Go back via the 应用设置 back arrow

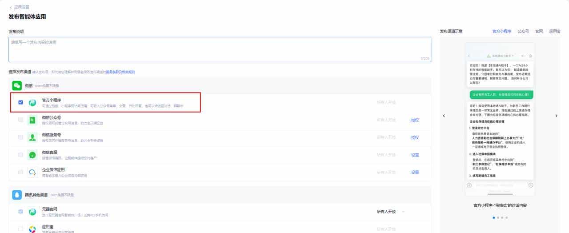pos(11,8)
